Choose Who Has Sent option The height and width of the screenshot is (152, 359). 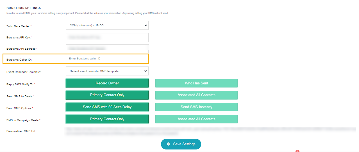[x=196, y=83]
